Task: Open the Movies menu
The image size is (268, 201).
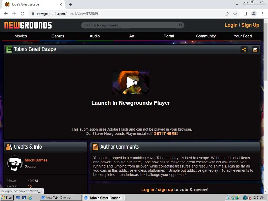Action: [x=21, y=36]
